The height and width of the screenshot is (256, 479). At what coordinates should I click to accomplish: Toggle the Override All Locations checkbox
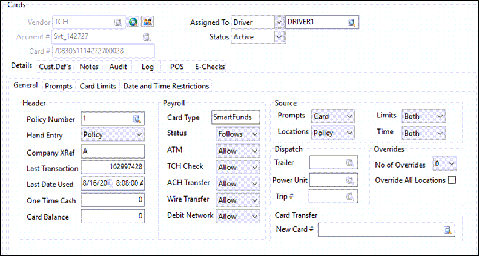point(451,180)
